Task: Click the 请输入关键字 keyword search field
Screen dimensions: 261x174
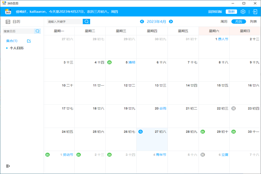Action: [x=64, y=21]
